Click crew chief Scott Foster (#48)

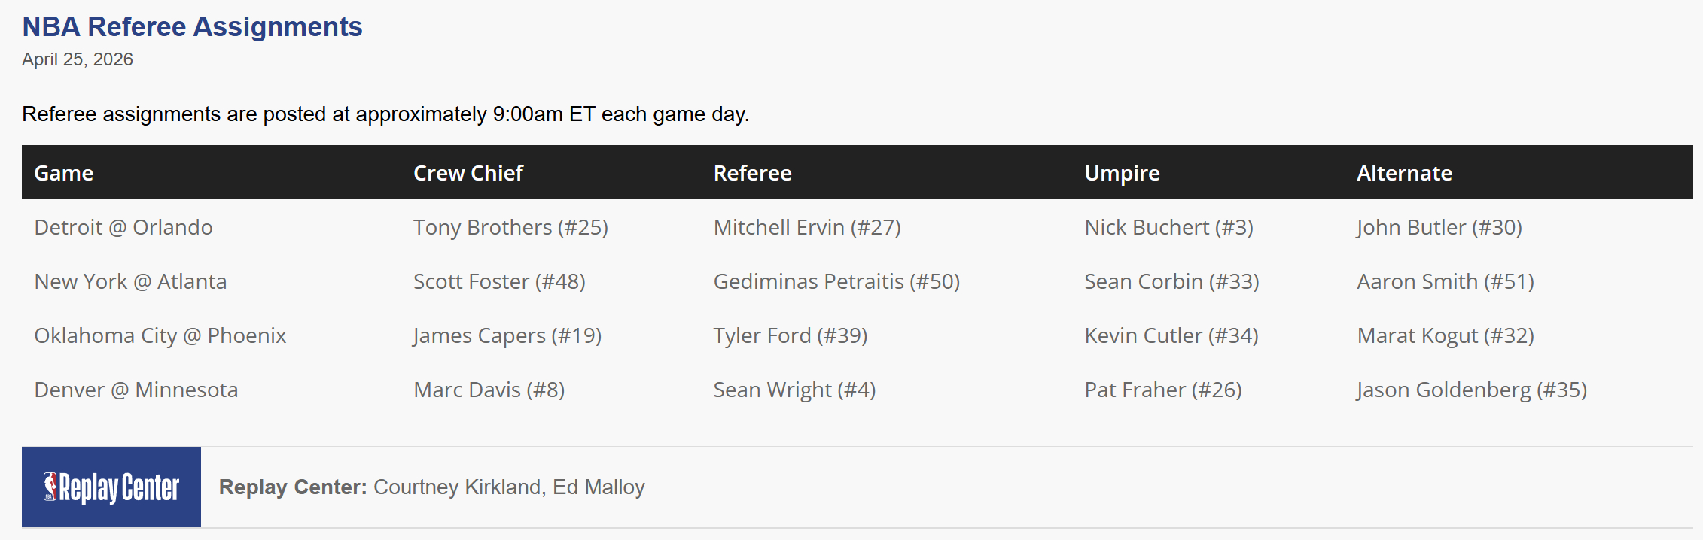click(499, 281)
